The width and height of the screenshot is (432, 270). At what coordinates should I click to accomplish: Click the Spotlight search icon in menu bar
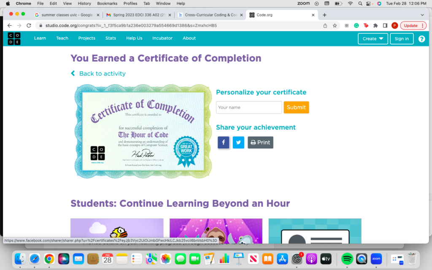point(360,3)
